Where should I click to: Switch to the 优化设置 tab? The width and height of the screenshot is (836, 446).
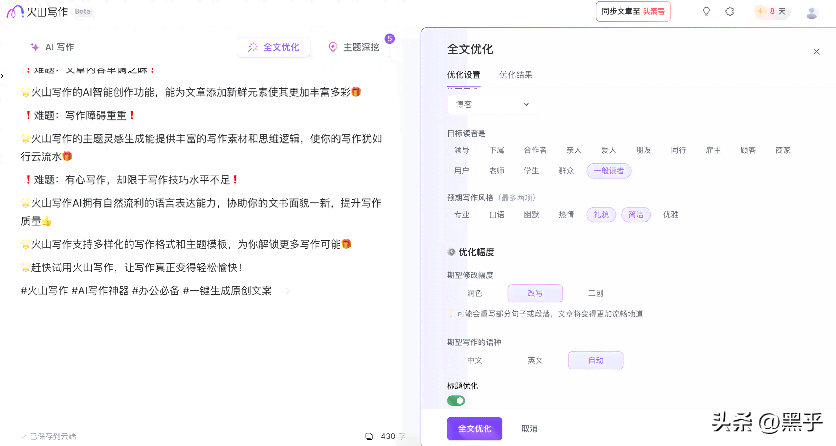coord(463,75)
